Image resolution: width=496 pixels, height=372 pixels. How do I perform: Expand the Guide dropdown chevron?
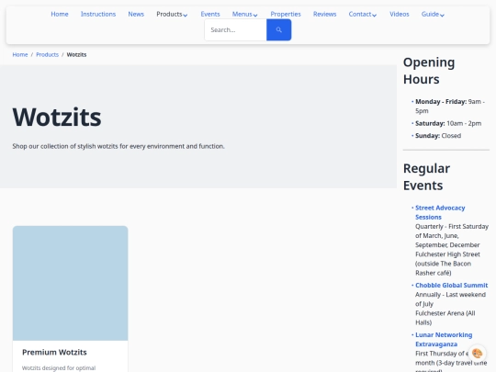pos(442,15)
